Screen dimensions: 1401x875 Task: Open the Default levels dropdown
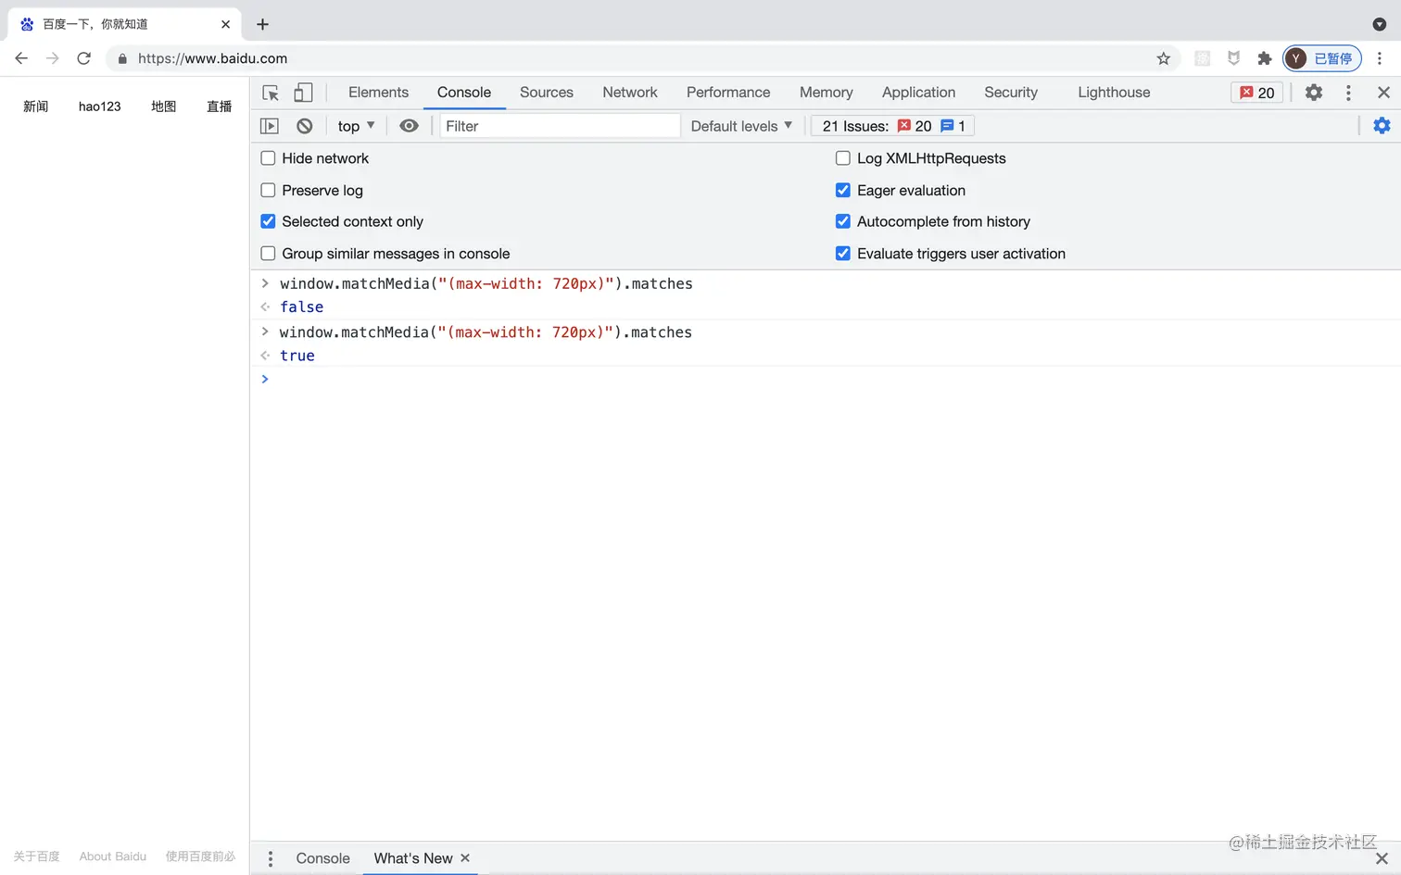click(x=741, y=126)
